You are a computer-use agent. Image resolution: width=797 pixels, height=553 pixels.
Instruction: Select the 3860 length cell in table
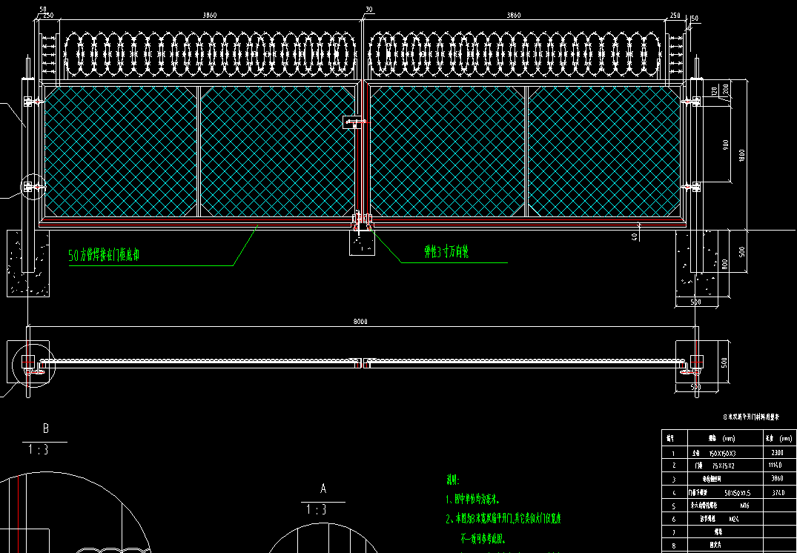[x=776, y=478]
